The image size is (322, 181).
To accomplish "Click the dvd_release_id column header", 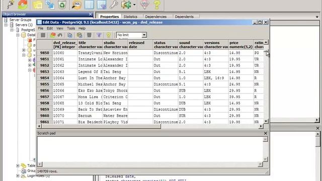I will 65,45.
